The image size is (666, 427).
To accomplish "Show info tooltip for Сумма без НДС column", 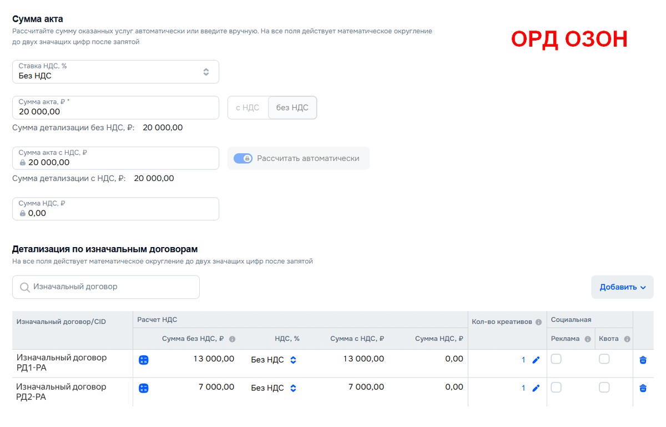I will click(x=232, y=339).
